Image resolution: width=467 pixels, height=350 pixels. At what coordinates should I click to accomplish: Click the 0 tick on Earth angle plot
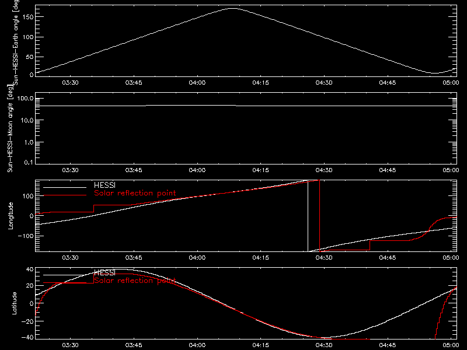coord(32,75)
